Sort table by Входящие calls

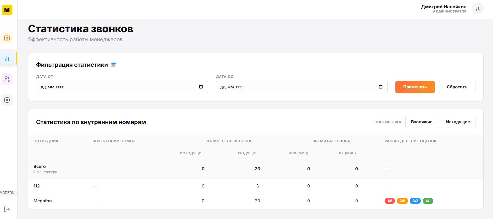421,122
